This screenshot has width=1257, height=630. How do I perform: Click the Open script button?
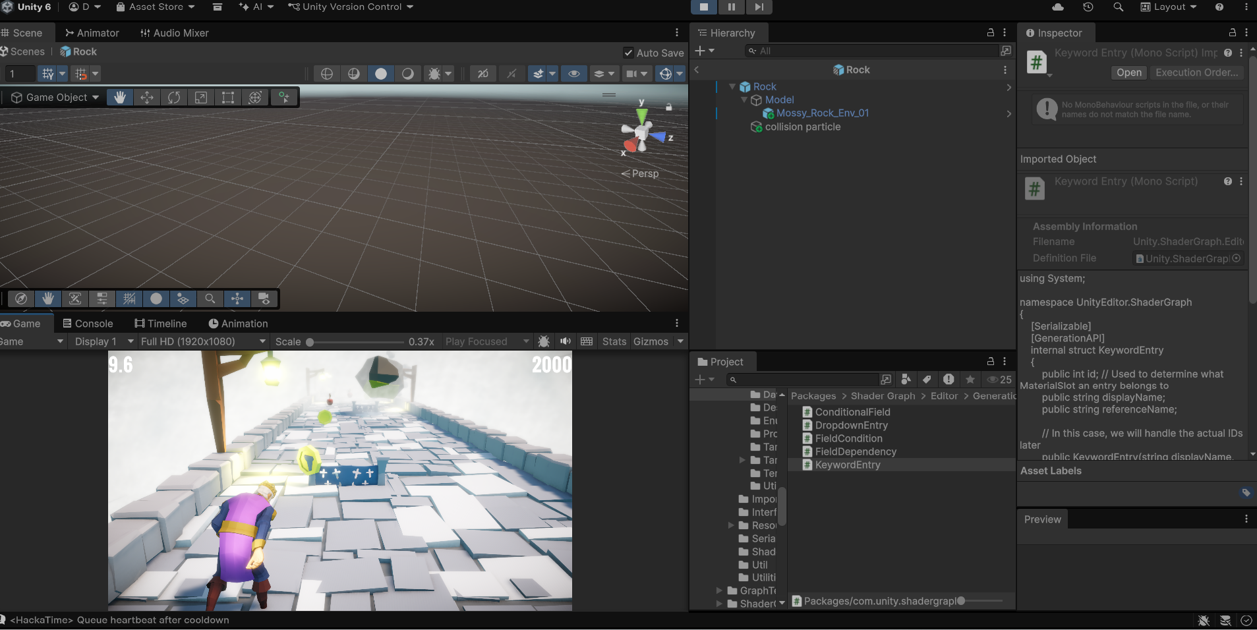[1128, 72]
